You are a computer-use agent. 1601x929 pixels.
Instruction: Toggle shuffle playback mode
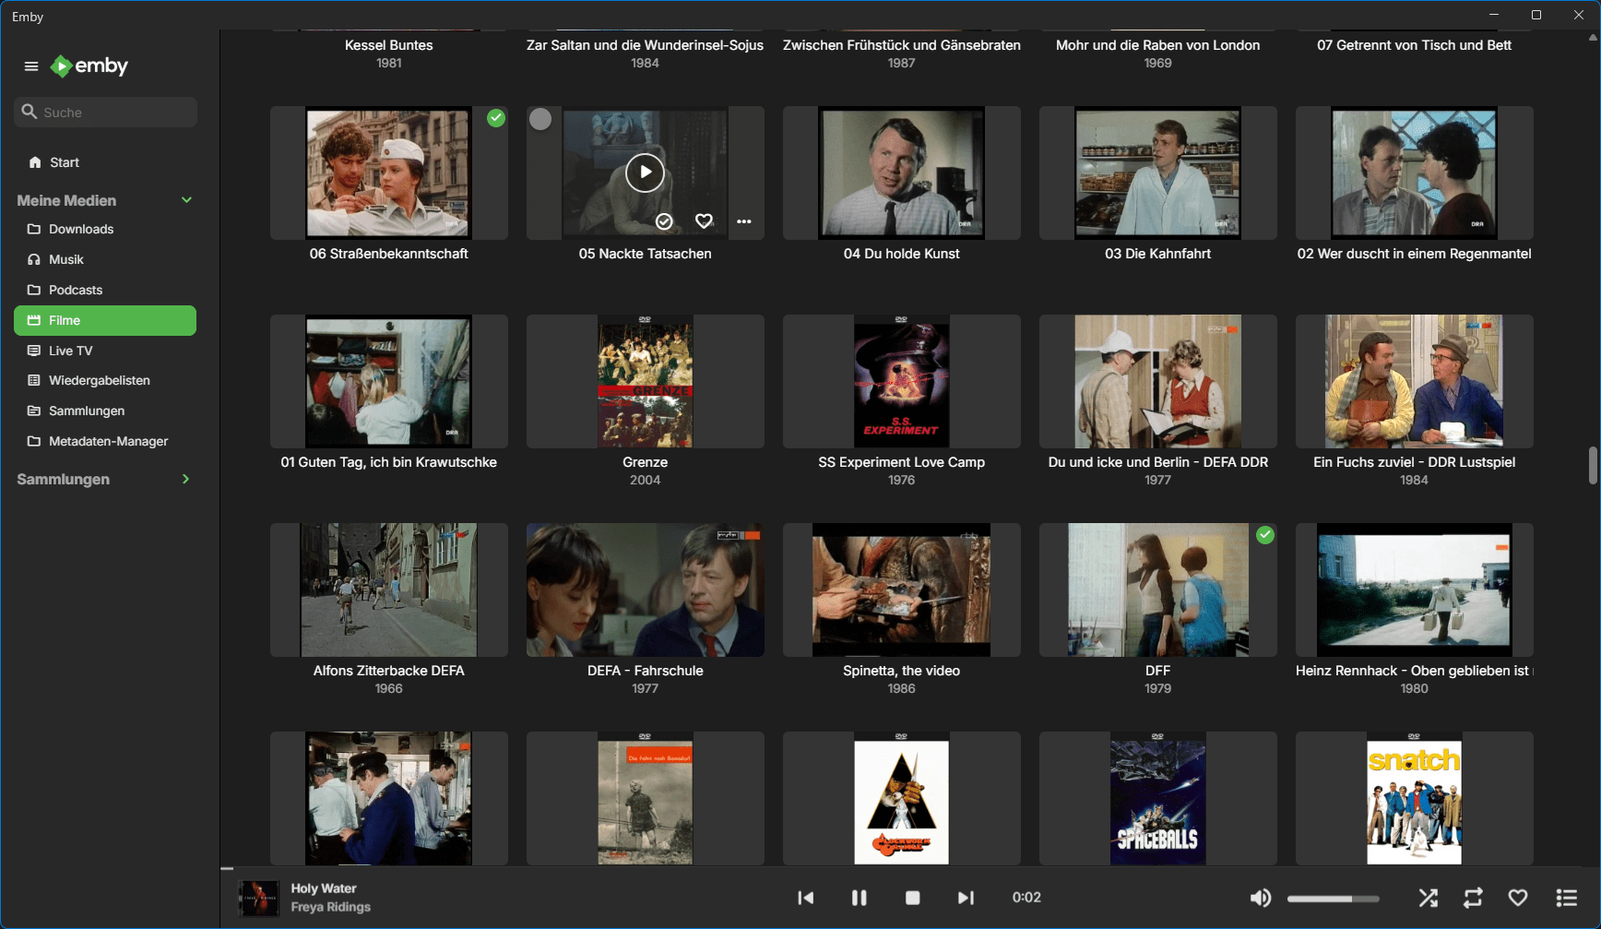click(x=1428, y=898)
